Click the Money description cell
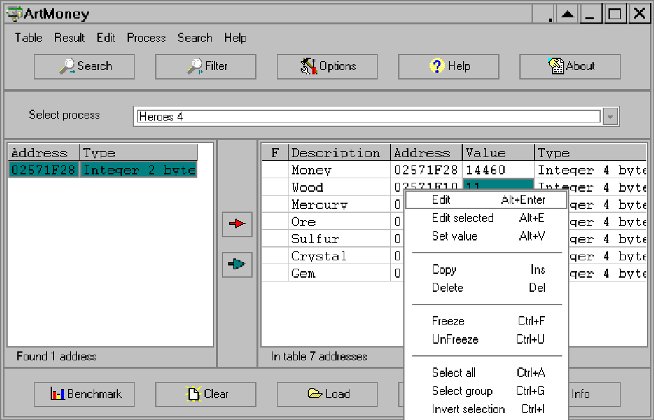 tap(339, 170)
